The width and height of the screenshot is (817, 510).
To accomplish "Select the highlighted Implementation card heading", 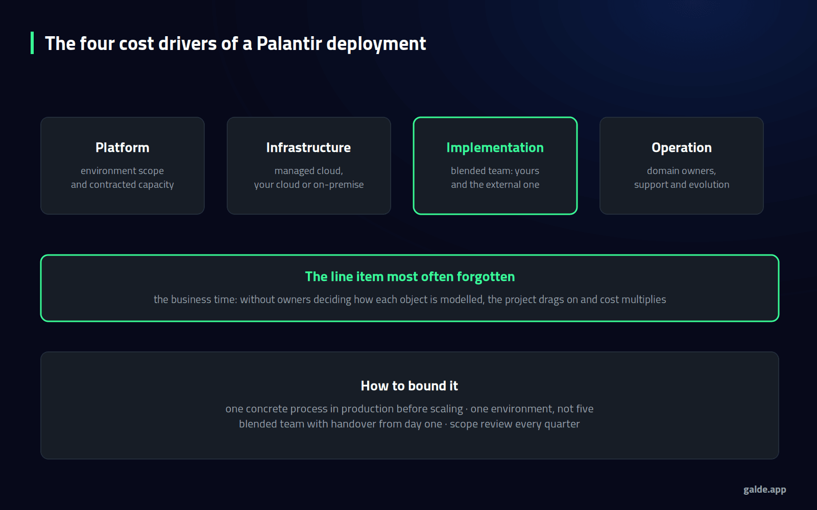I will pyautogui.click(x=495, y=147).
